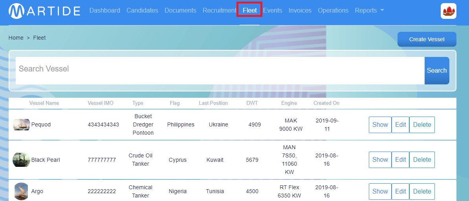This screenshot has height=201, width=469.
Task: Click the DWT value 4909
Action: coord(255,125)
